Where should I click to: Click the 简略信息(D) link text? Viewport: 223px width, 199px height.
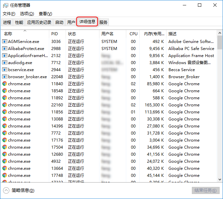pos(23,191)
